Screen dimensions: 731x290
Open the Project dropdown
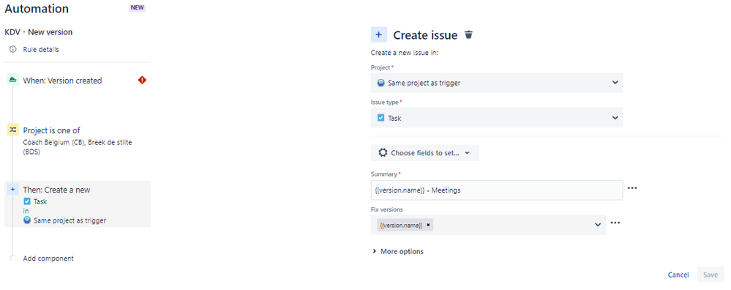coord(497,83)
